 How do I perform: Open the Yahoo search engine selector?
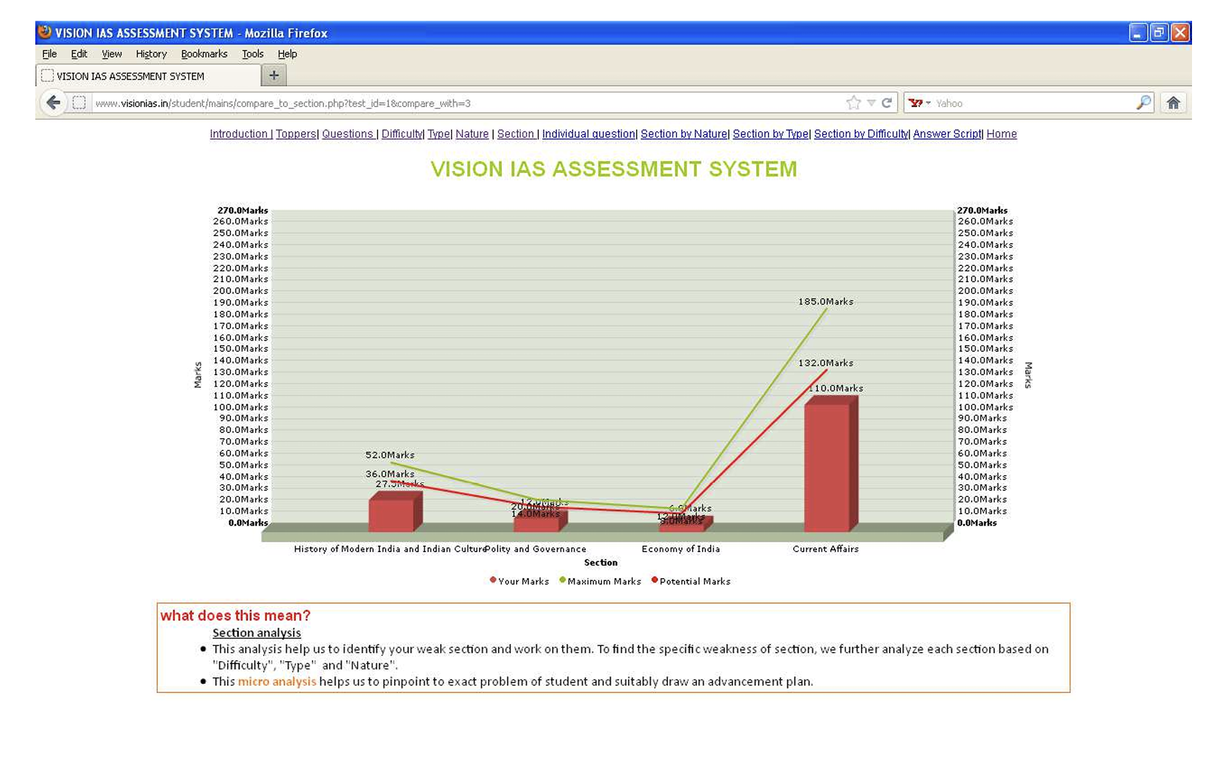click(920, 103)
